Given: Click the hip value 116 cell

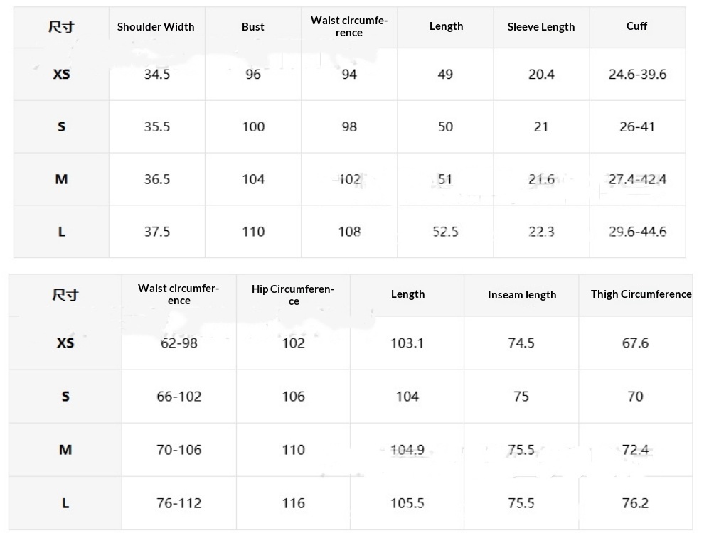Looking at the screenshot, I should (x=293, y=503).
